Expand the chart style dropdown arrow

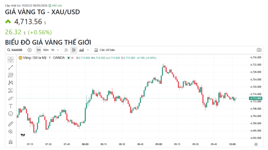pos(88,50)
